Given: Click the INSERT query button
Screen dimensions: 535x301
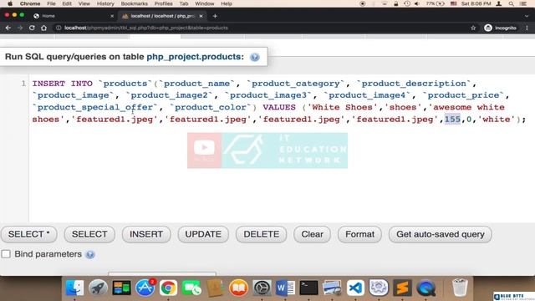Looking at the screenshot, I should click(146, 234).
